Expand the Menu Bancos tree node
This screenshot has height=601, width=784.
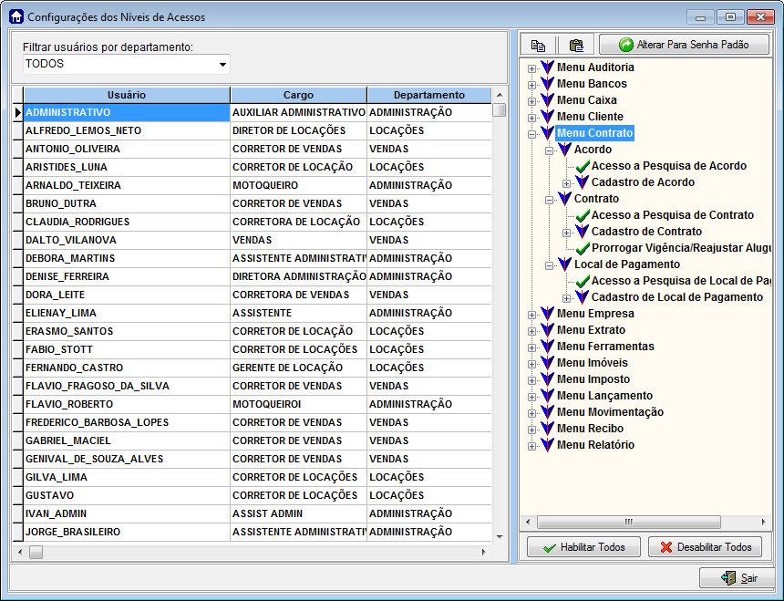click(532, 84)
